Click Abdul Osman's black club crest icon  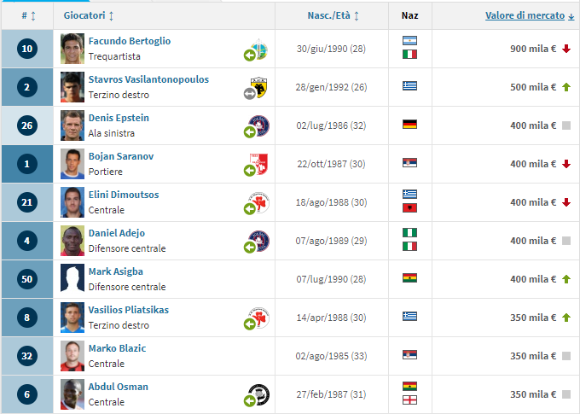[259, 394]
